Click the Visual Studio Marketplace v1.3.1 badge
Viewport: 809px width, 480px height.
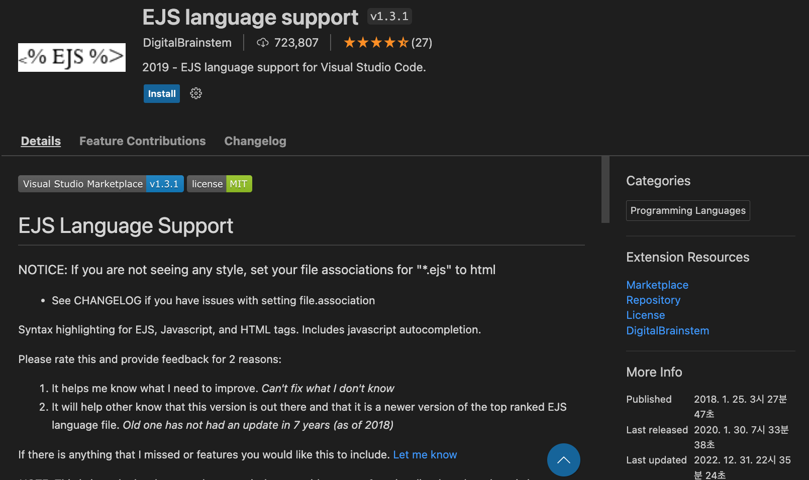click(101, 184)
